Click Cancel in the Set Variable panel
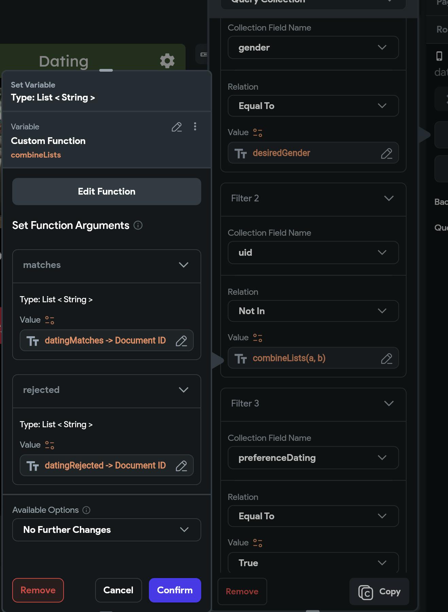The image size is (448, 612). pyautogui.click(x=118, y=590)
